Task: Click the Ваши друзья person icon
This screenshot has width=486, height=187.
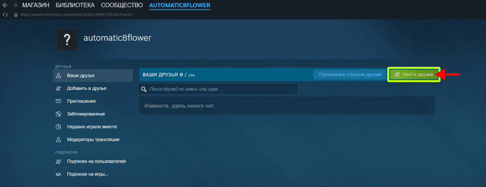Action: tap(58, 76)
